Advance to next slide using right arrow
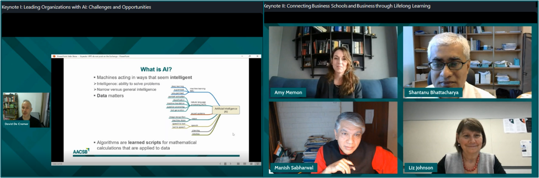Viewport: 539px width, 178px height. [231, 164]
